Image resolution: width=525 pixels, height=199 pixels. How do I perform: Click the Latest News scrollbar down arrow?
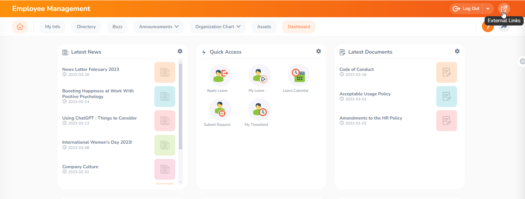click(181, 182)
